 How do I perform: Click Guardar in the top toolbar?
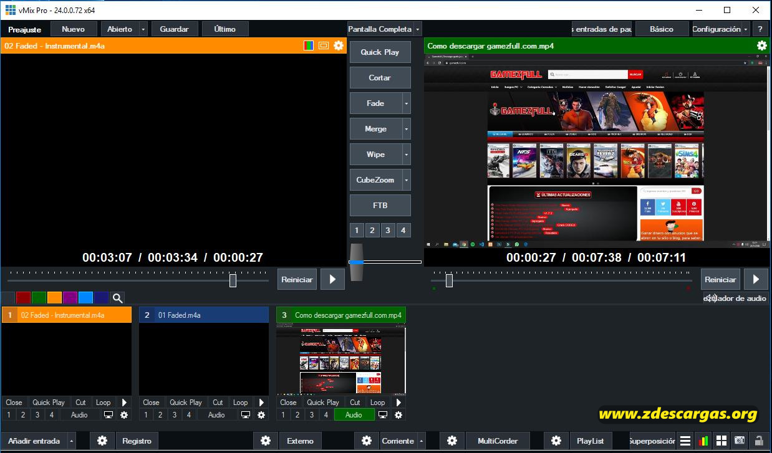coord(175,29)
